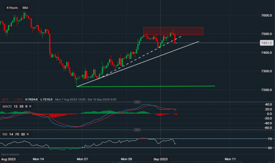Click the Sep 2023 date axis label
This screenshot has width=275, height=163.
click(x=160, y=159)
